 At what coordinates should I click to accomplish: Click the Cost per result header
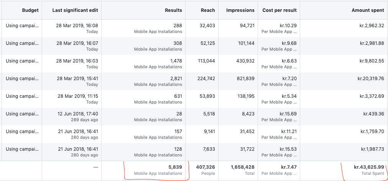pyautogui.click(x=279, y=10)
